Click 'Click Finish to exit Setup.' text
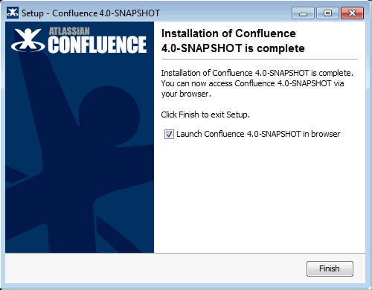Screen dimensions: 372x290 coord(205,115)
